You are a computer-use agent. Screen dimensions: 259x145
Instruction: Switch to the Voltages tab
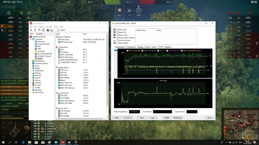pos(140,47)
